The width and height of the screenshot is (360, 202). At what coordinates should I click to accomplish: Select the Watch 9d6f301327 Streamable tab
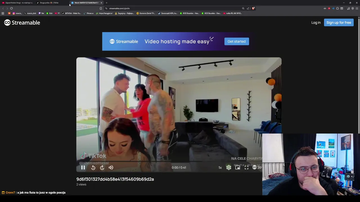(x=85, y=3)
